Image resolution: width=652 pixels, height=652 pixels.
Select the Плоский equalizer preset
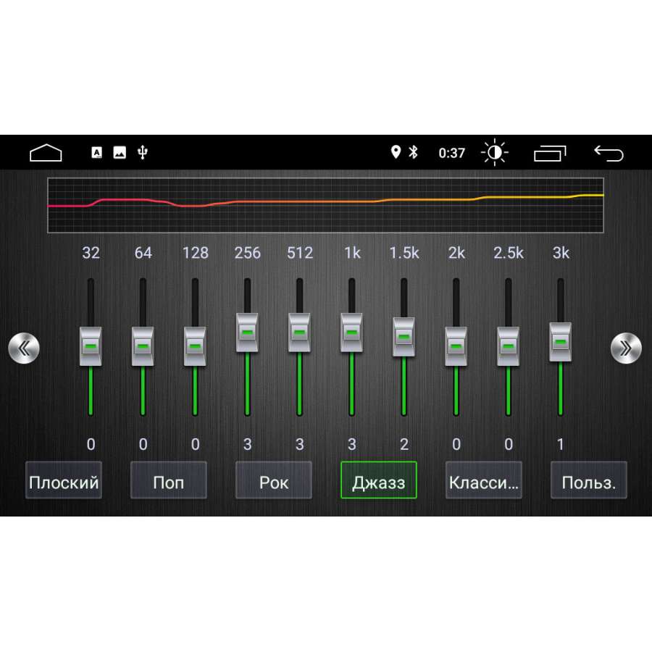[64, 480]
